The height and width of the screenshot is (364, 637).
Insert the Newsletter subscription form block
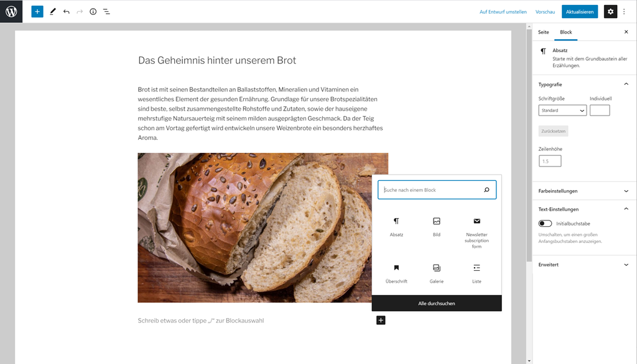click(x=477, y=232)
